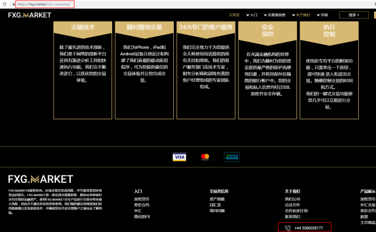Open footer link ending in FX
This screenshot has width=376, height=232.
point(142,217)
